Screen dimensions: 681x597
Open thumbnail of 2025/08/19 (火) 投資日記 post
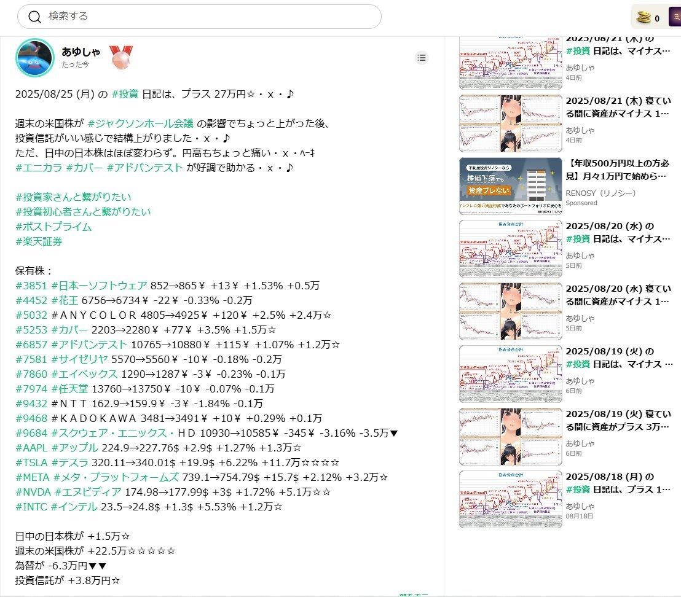click(510, 375)
